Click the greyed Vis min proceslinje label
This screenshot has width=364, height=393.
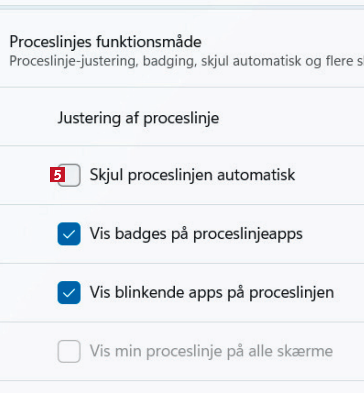(x=211, y=351)
